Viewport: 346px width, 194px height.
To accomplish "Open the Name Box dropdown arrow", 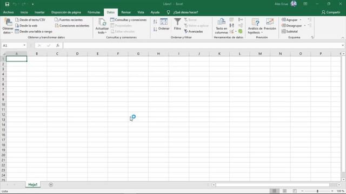I will (24, 45).
